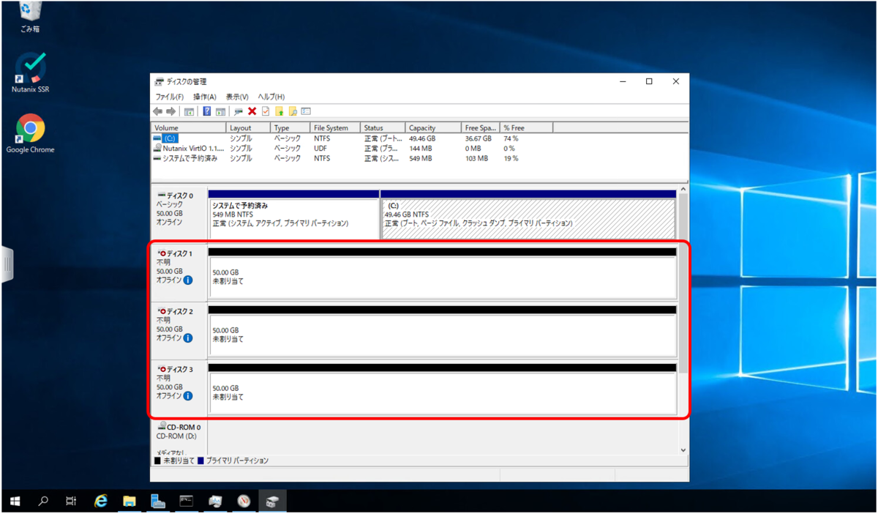The height and width of the screenshot is (514, 878).
Task: Click the small drive icon in the toolbar
Action: pos(238,111)
